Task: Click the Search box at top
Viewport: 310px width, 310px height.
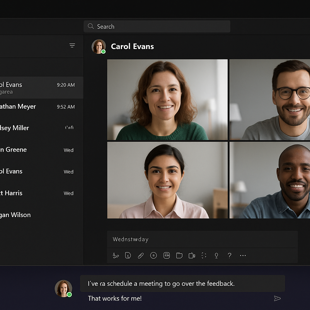Action: click(157, 27)
